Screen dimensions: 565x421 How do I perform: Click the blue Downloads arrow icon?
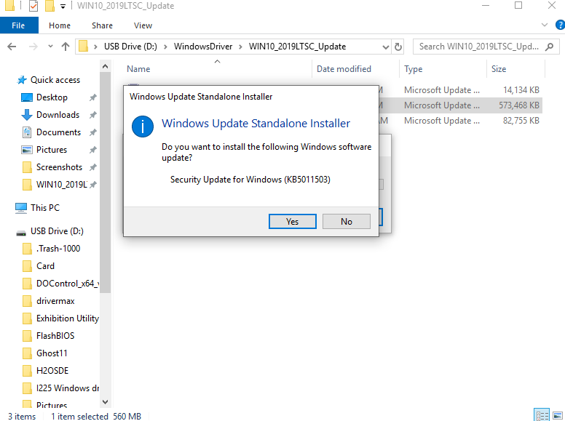(27, 115)
